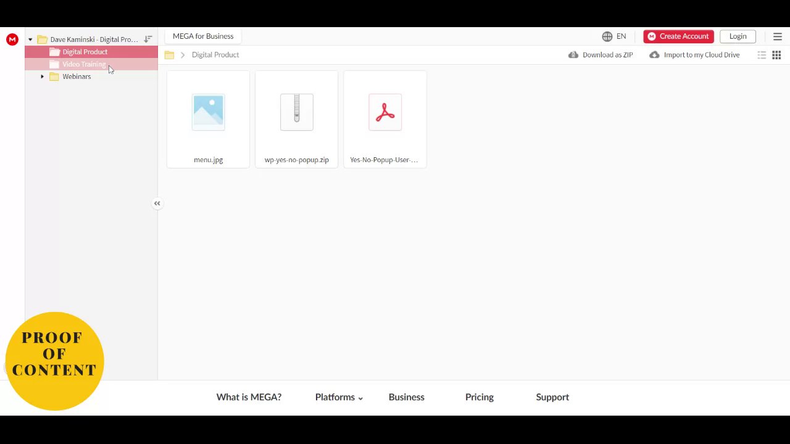Click the Import to Cloud Drive cloud icon
The image size is (790, 444).
654,55
